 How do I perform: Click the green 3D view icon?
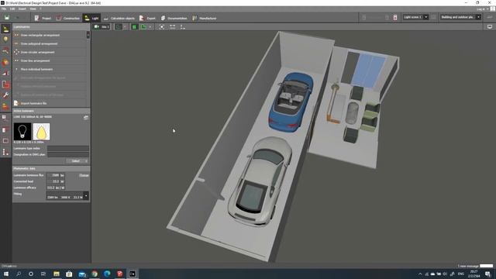point(134,27)
